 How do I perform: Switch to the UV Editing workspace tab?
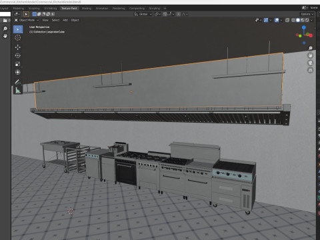click(x=51, y=8)
